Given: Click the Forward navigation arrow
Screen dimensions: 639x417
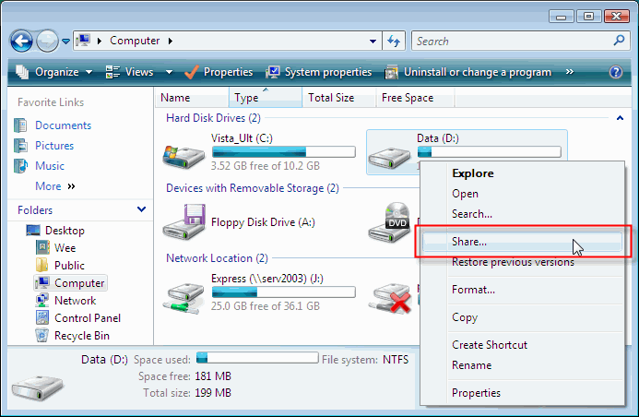Looking at the screenshot, I should tap(48, 42).
